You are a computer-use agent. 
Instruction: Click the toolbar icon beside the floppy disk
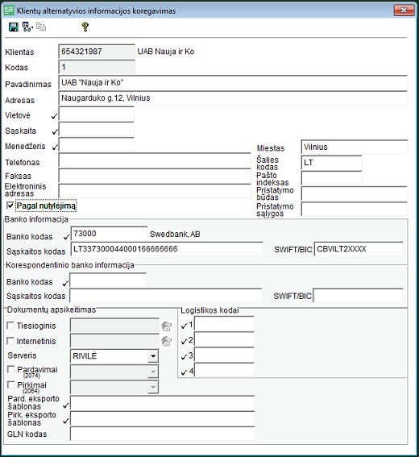coord(27,27)
